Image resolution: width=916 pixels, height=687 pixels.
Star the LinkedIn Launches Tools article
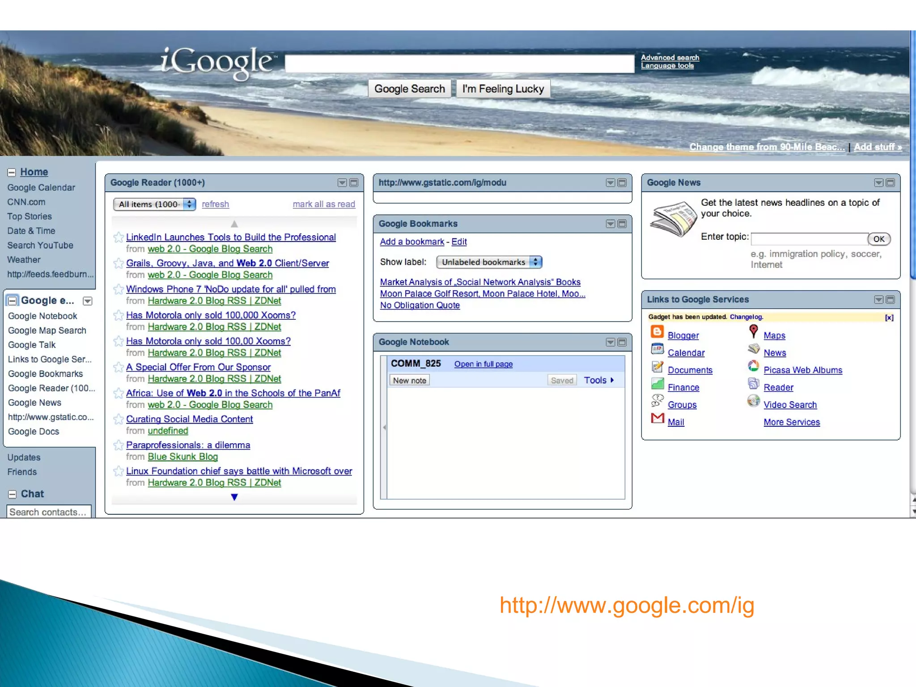click(119, 237)
